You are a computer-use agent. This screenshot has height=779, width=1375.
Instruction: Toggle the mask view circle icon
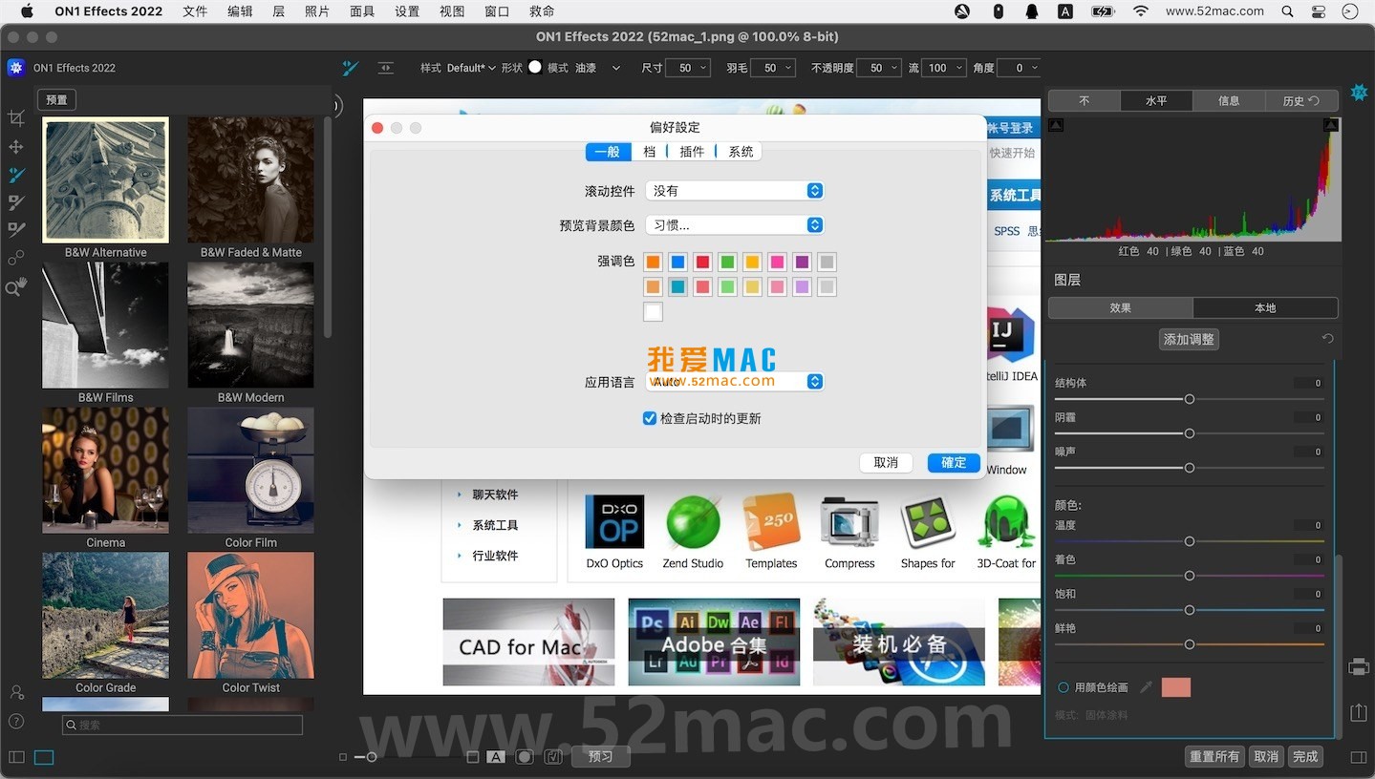pyautogui.click(x=525, y=757)
